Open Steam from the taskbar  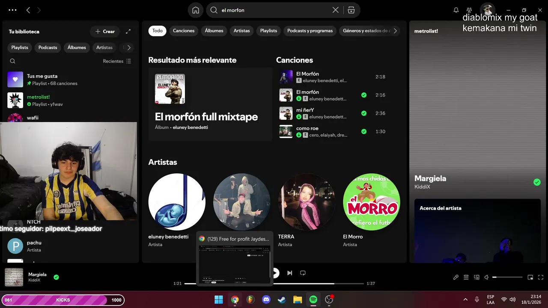[x=282, y=299]
